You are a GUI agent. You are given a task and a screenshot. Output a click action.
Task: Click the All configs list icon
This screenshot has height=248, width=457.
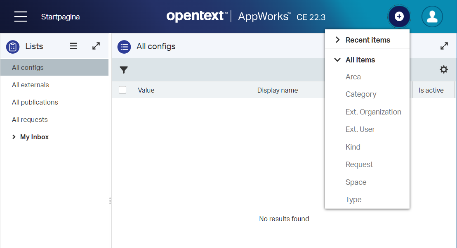(124, 47)
